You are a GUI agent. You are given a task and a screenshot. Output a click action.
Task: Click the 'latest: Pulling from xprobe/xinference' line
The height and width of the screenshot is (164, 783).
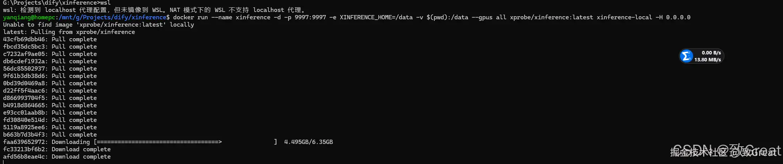[69, 32]
